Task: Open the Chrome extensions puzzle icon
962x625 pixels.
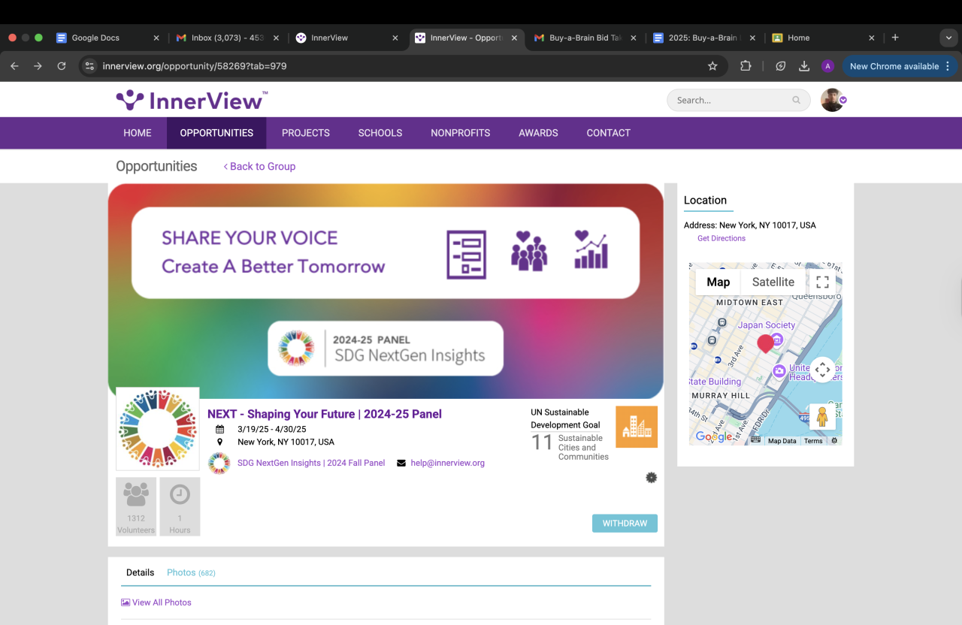Action: [x=746, y=66]
